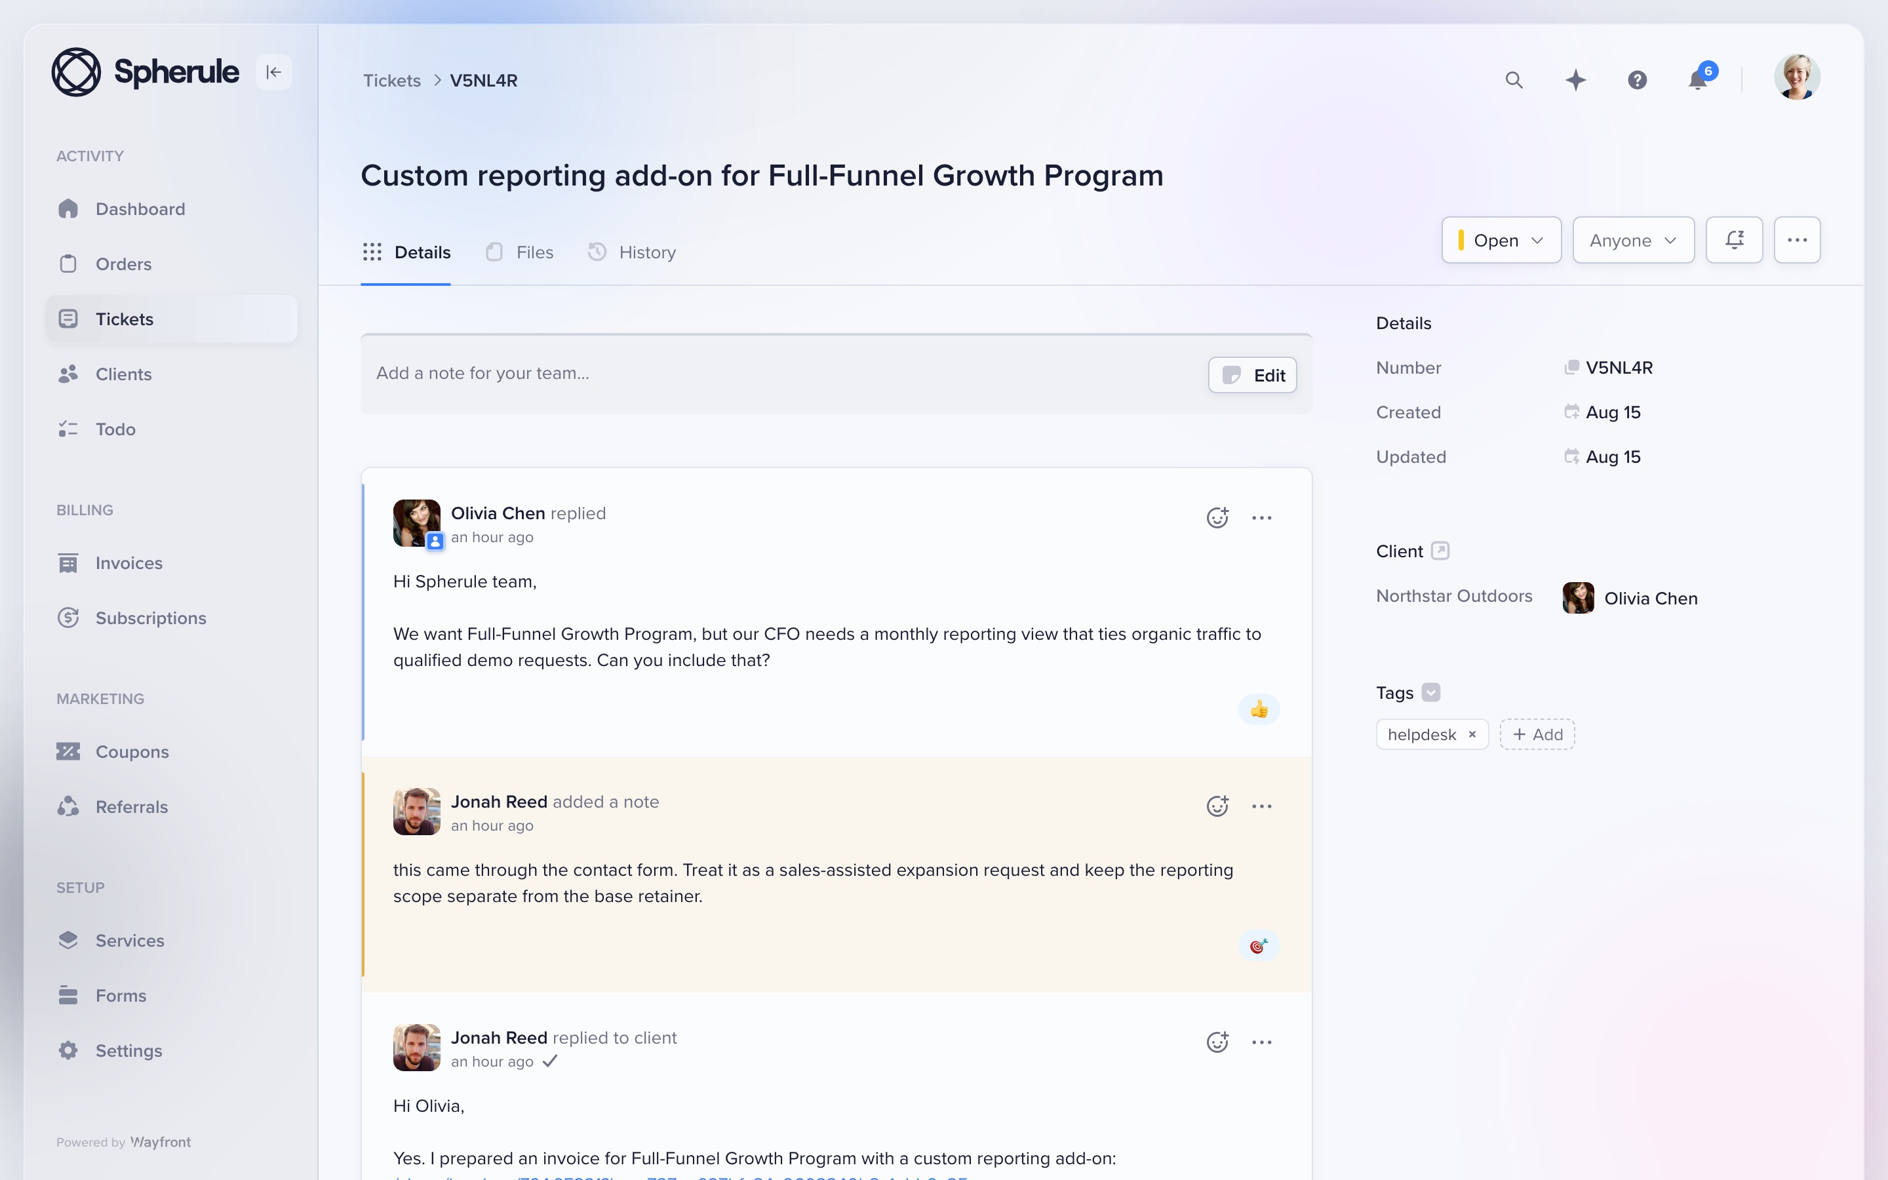
Task: Click the target reaction on Jonah's note
Action: (1259, 945)
